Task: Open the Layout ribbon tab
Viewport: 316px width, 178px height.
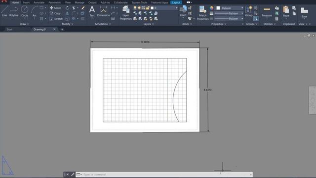Action: (x=176, y=2)
